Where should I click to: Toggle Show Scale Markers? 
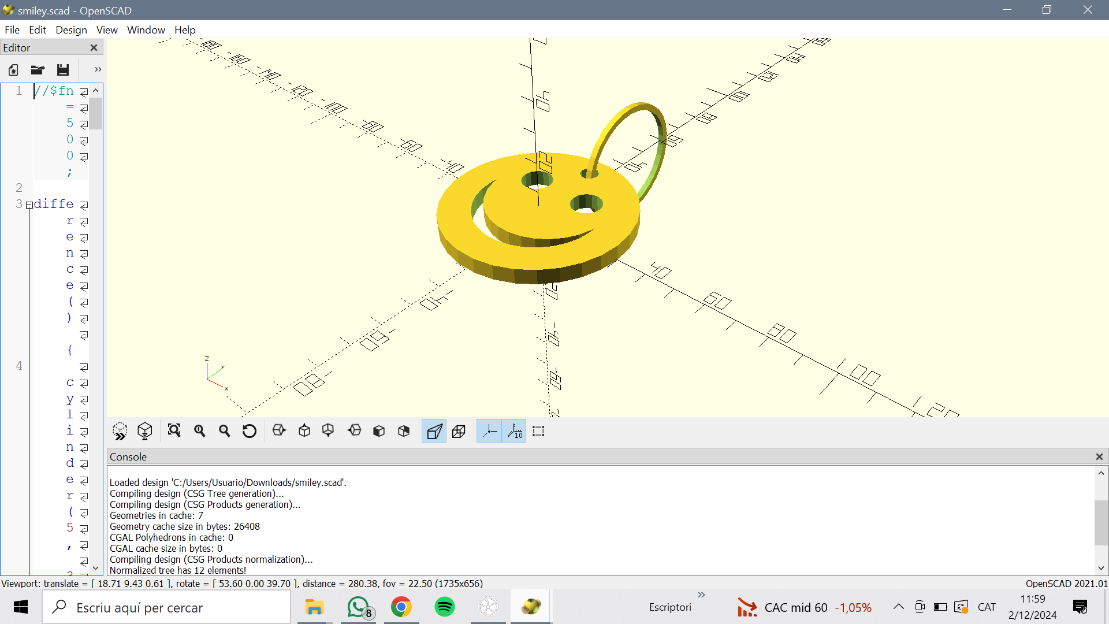514,431
